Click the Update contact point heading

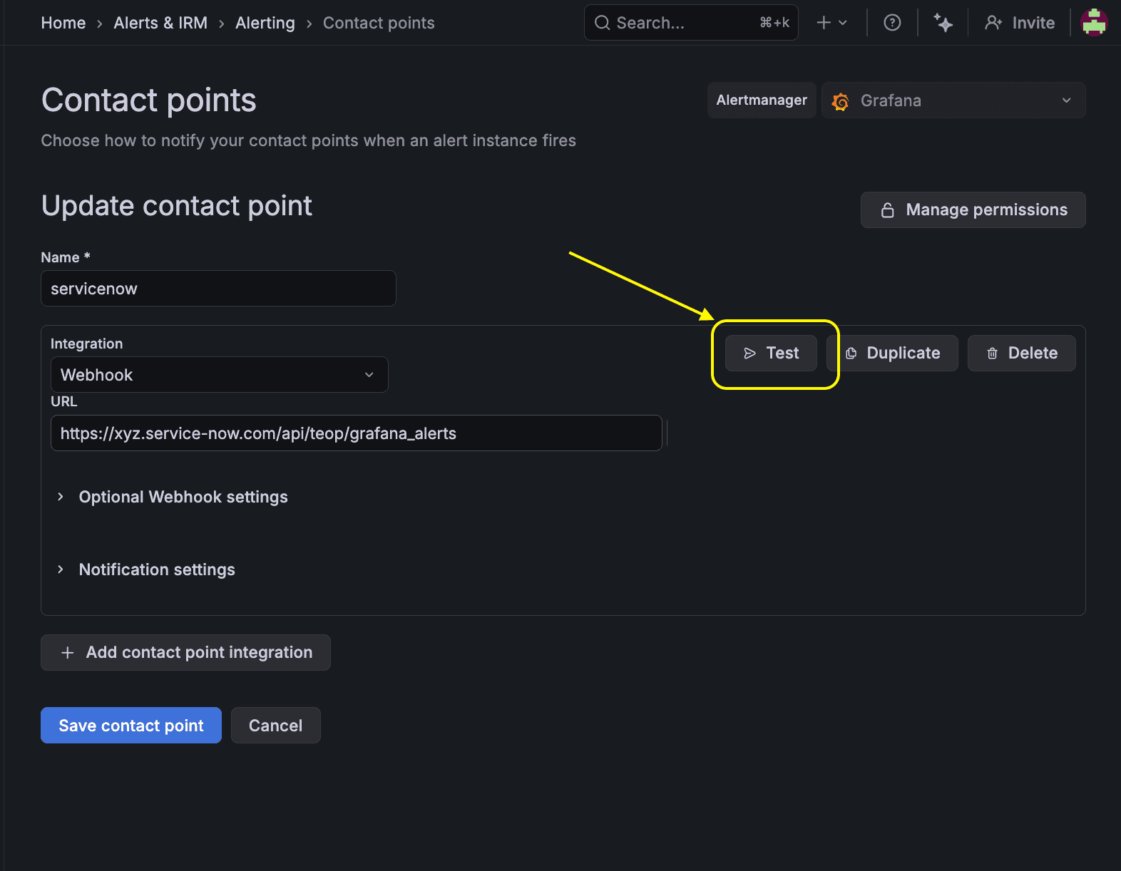(177, 206)
